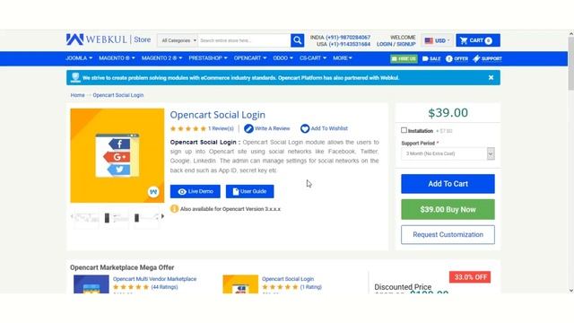
Task: Click the document icon on User Guide
Action: (x=236, y=191)
